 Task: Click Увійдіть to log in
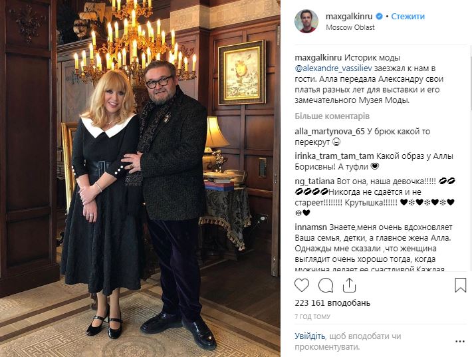[x=310, y=336]
